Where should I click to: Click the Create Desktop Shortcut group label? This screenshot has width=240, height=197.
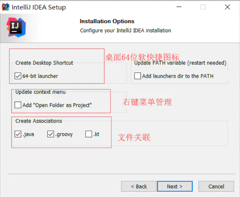point(44,63)
